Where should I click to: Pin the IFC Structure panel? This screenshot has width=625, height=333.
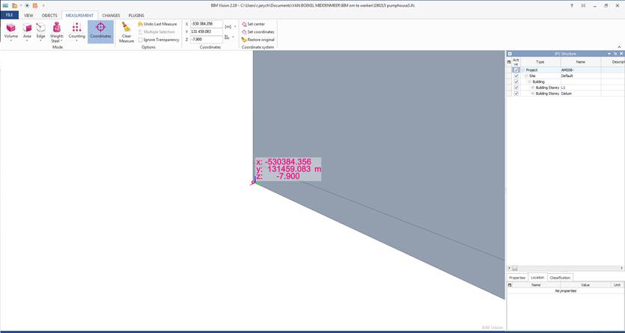click(x=615, y=53)
